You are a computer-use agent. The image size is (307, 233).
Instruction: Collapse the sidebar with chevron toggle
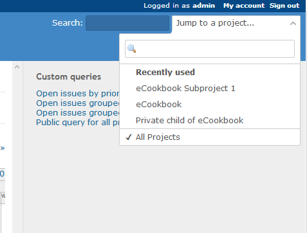pos(17,67)
